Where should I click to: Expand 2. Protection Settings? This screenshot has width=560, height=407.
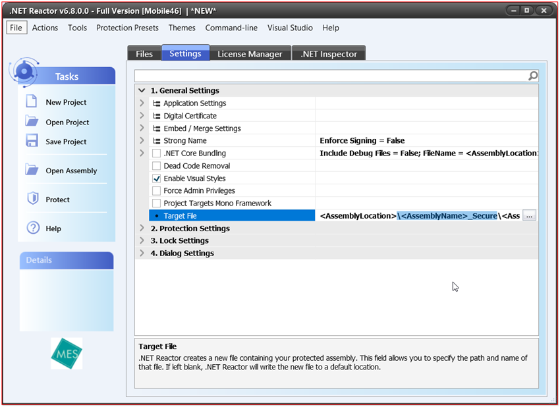pyautogui.click(x=142, y=228)
